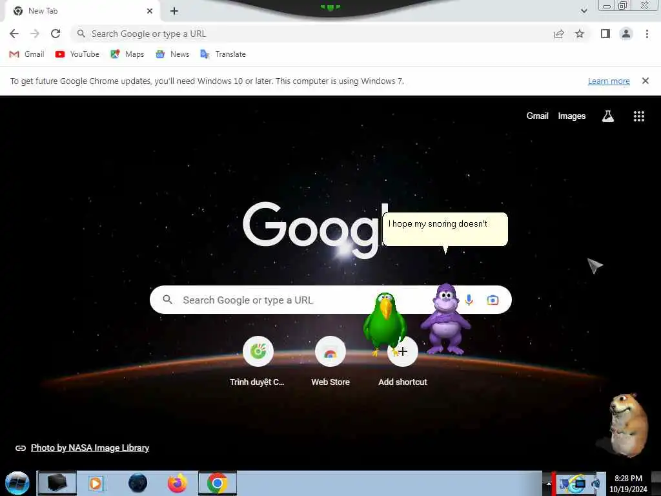The height and width of the screenshot is (496, 661).
Task: Launch the media player from taskbar
Action: click(x=96, y=483)
